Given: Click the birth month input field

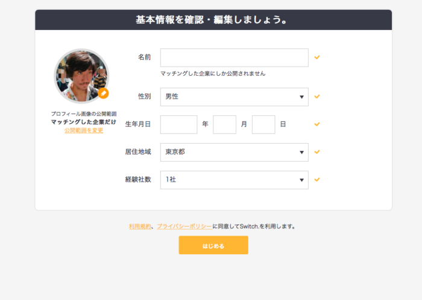Looking at the screenshot, I should (224, 124).
